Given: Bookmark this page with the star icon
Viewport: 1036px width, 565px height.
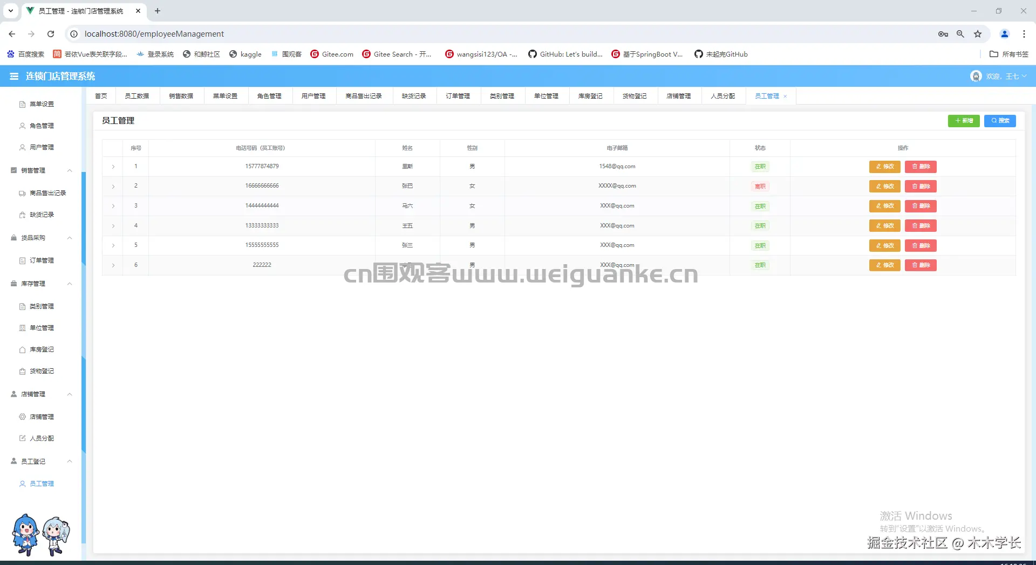Looking at the screenshot, I should pyautogui.click(x=978, y=34).
